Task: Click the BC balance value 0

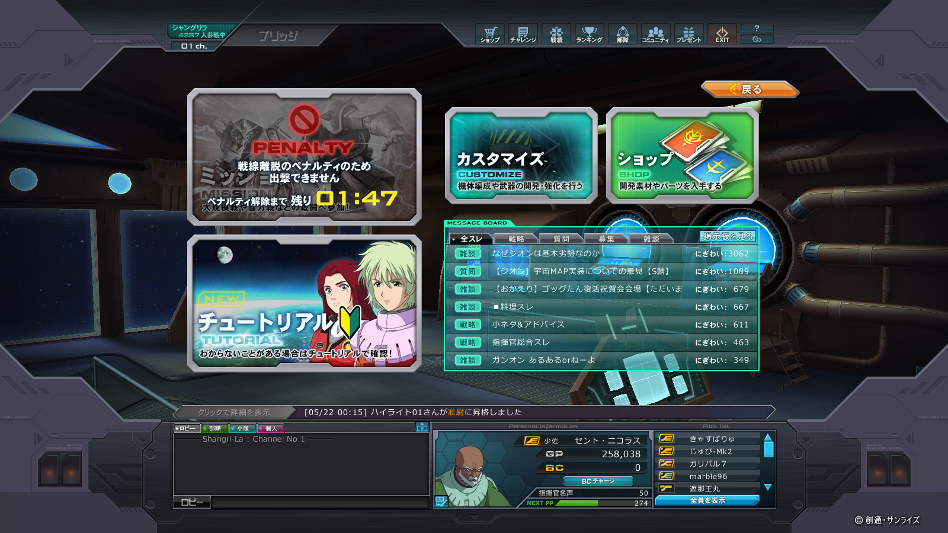Action: point(638,468)
